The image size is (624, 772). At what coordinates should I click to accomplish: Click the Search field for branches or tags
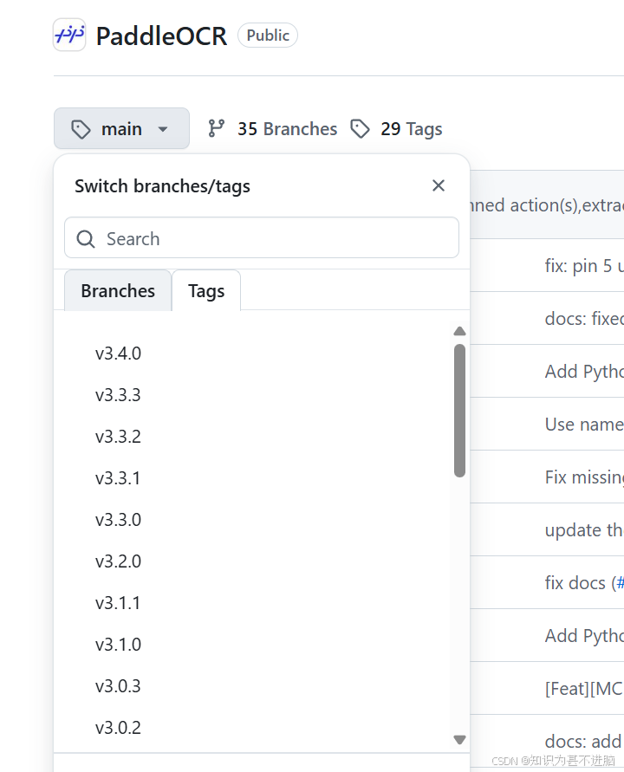pos(262,237)
